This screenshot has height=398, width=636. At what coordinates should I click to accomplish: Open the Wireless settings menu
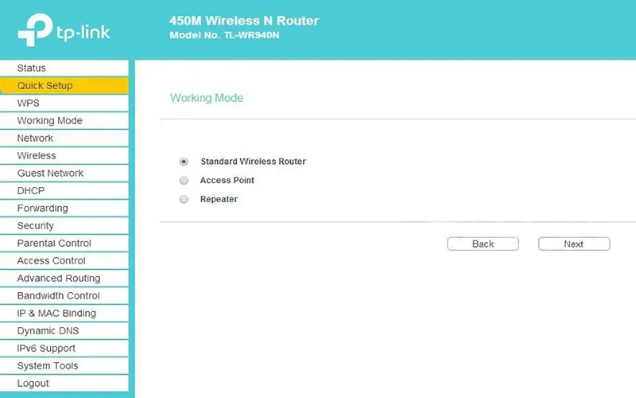point(64,155)
